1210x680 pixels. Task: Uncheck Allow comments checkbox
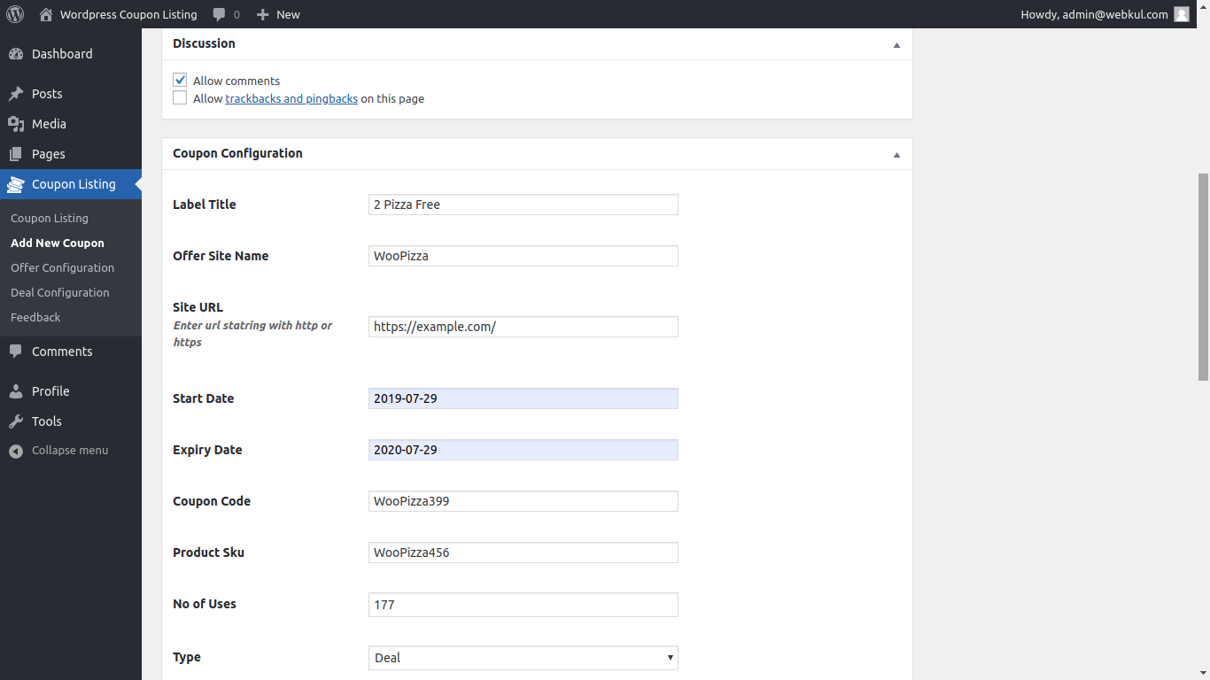[x=181, y=80]
